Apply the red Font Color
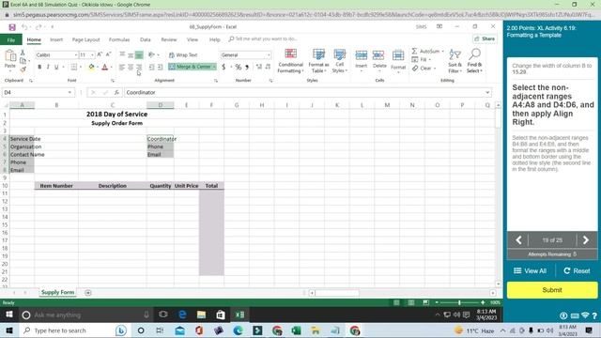The width and height of the screenshot is (601, 338). point(104,67)
